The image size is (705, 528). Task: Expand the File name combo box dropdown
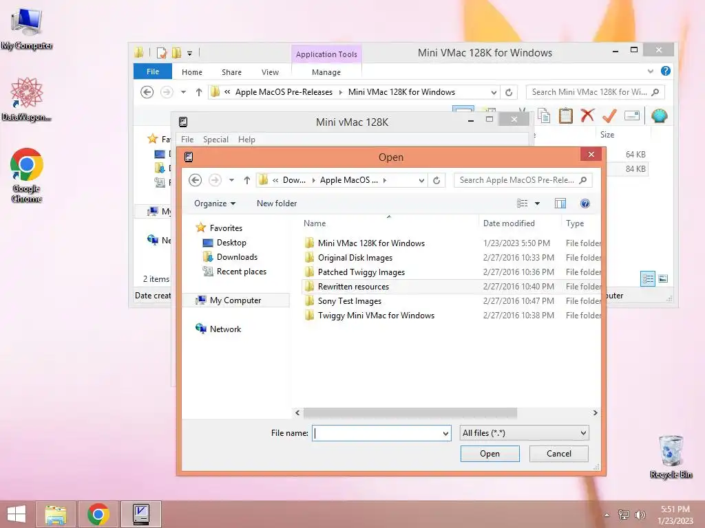pyautogui.click(x=445, y=433)
